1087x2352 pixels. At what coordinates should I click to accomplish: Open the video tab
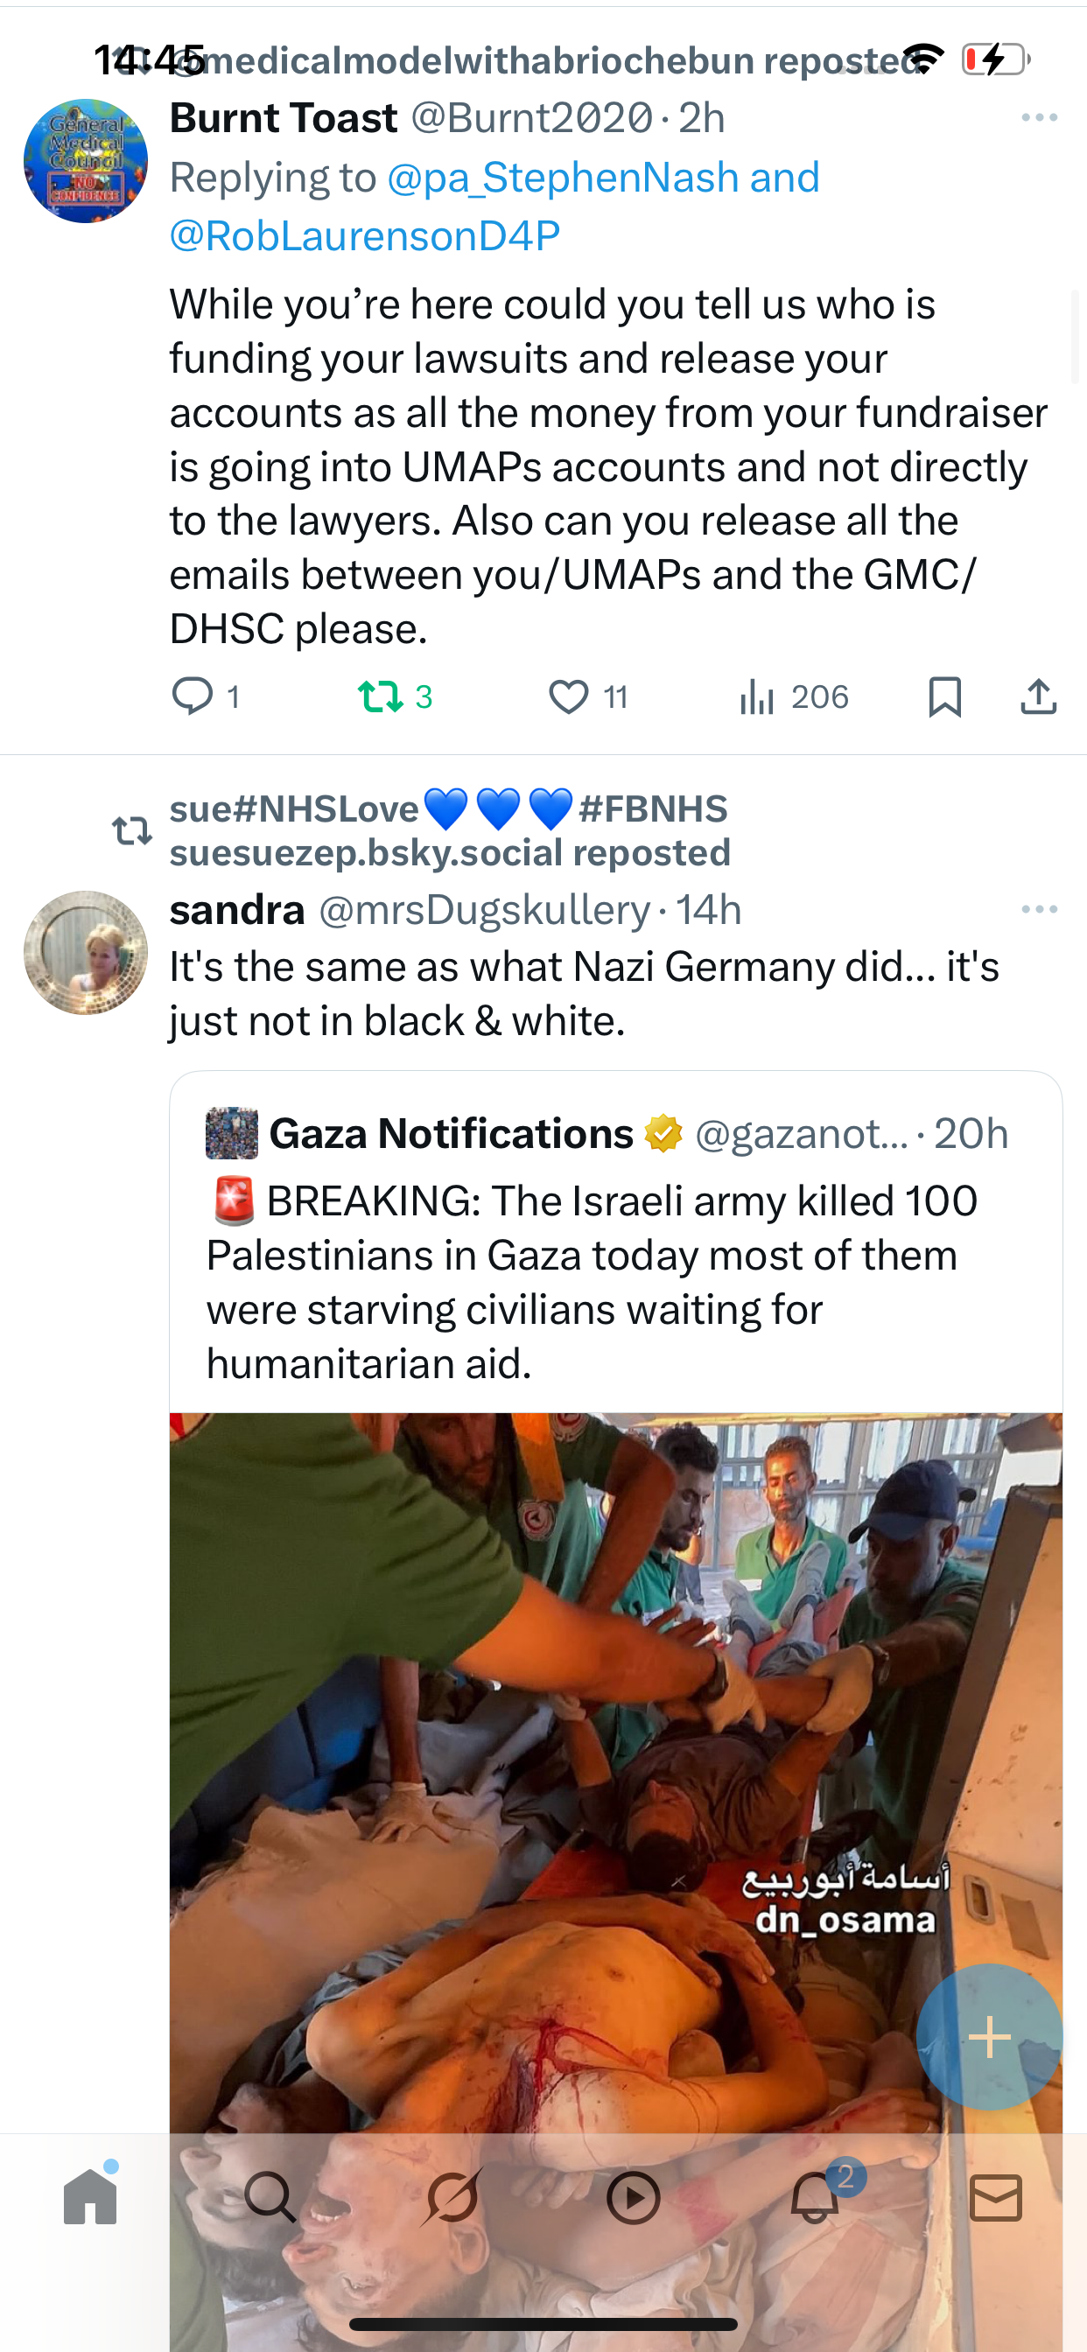[633, 2197]
